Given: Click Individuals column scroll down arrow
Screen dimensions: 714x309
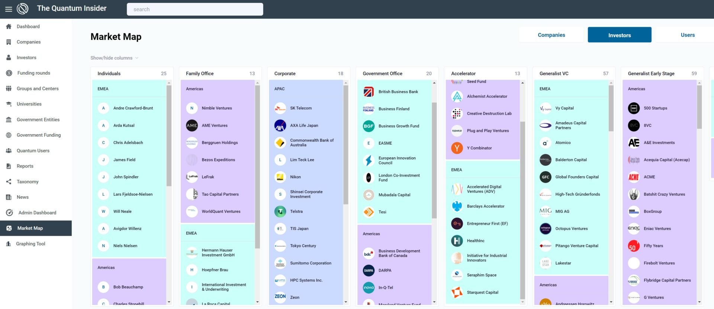Looking at the screenshot, I should click(169, 302).
